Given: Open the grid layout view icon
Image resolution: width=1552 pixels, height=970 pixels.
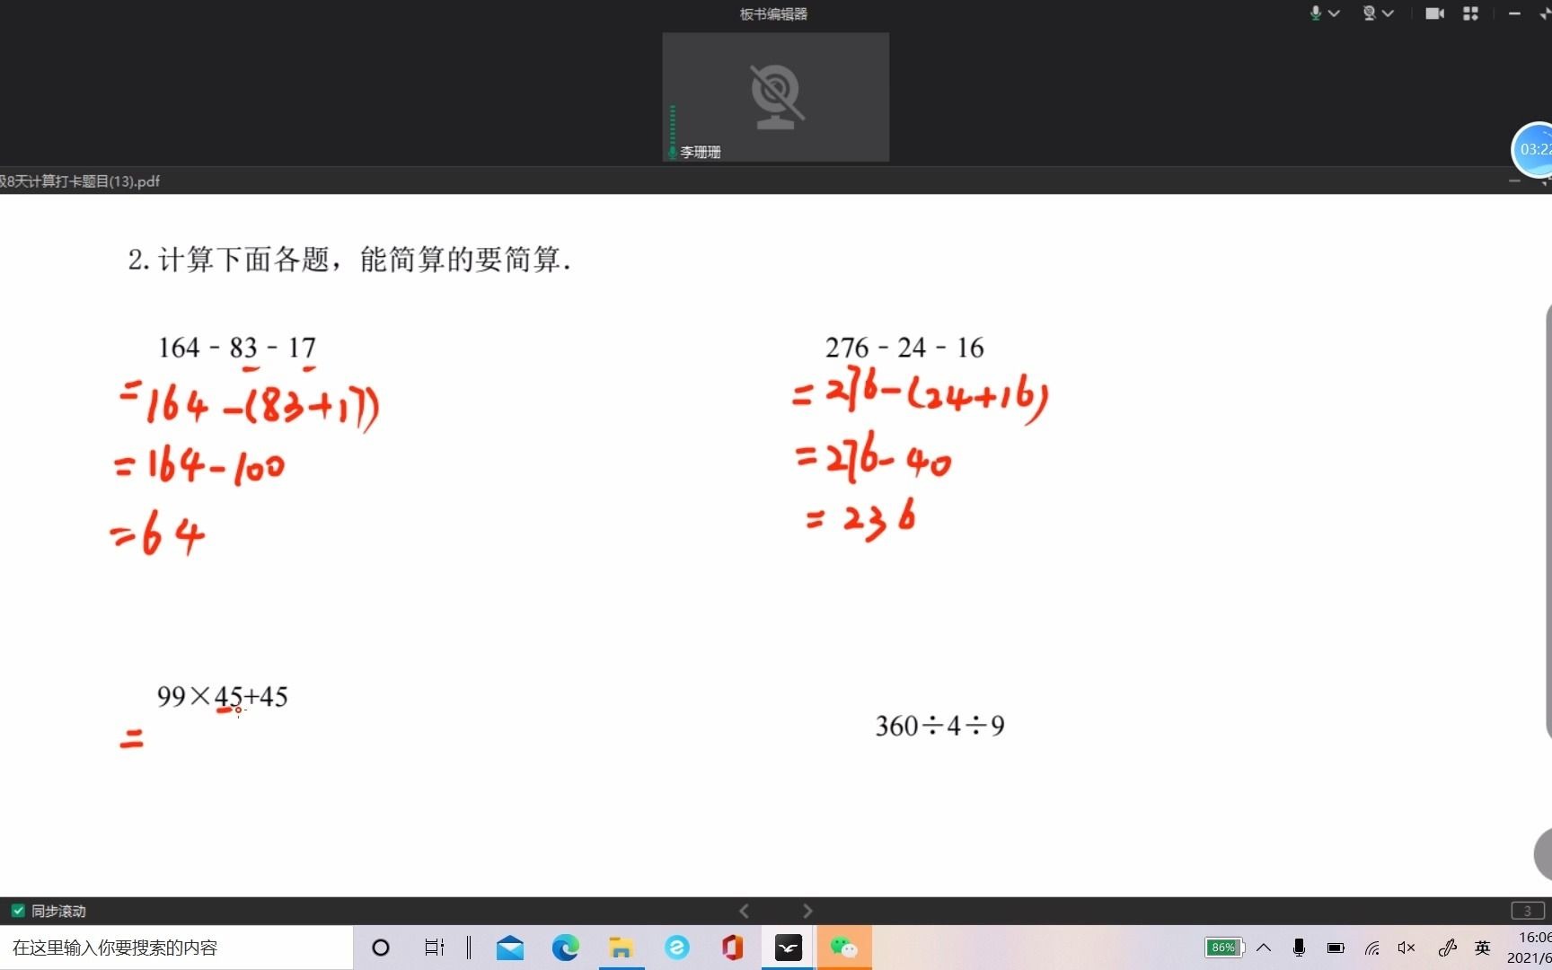Looking at the screenshot, I should (x=1470, y=13).
